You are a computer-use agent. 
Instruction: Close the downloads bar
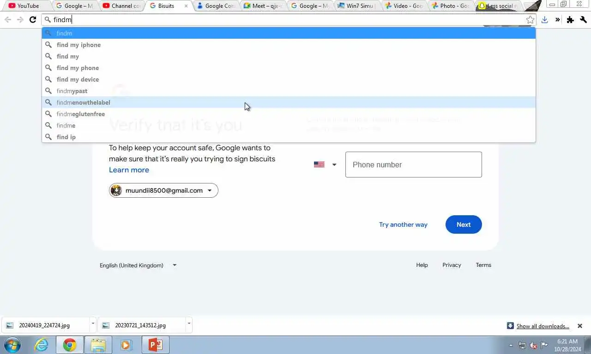(x=580, y=326)
